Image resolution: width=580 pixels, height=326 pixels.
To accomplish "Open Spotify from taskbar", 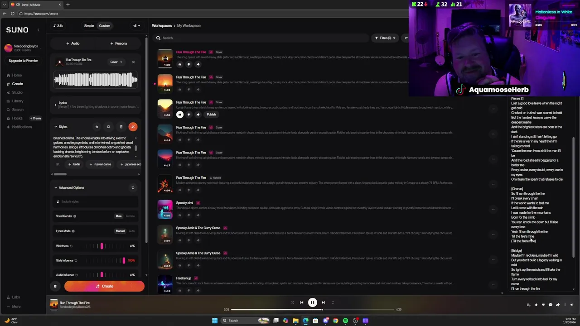I will pos(345,321).
